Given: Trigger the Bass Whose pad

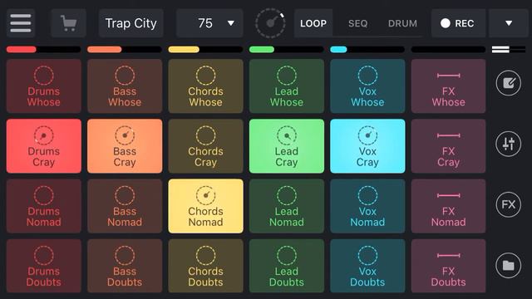Looking at the screenshot, I should [x=125, y=86].
